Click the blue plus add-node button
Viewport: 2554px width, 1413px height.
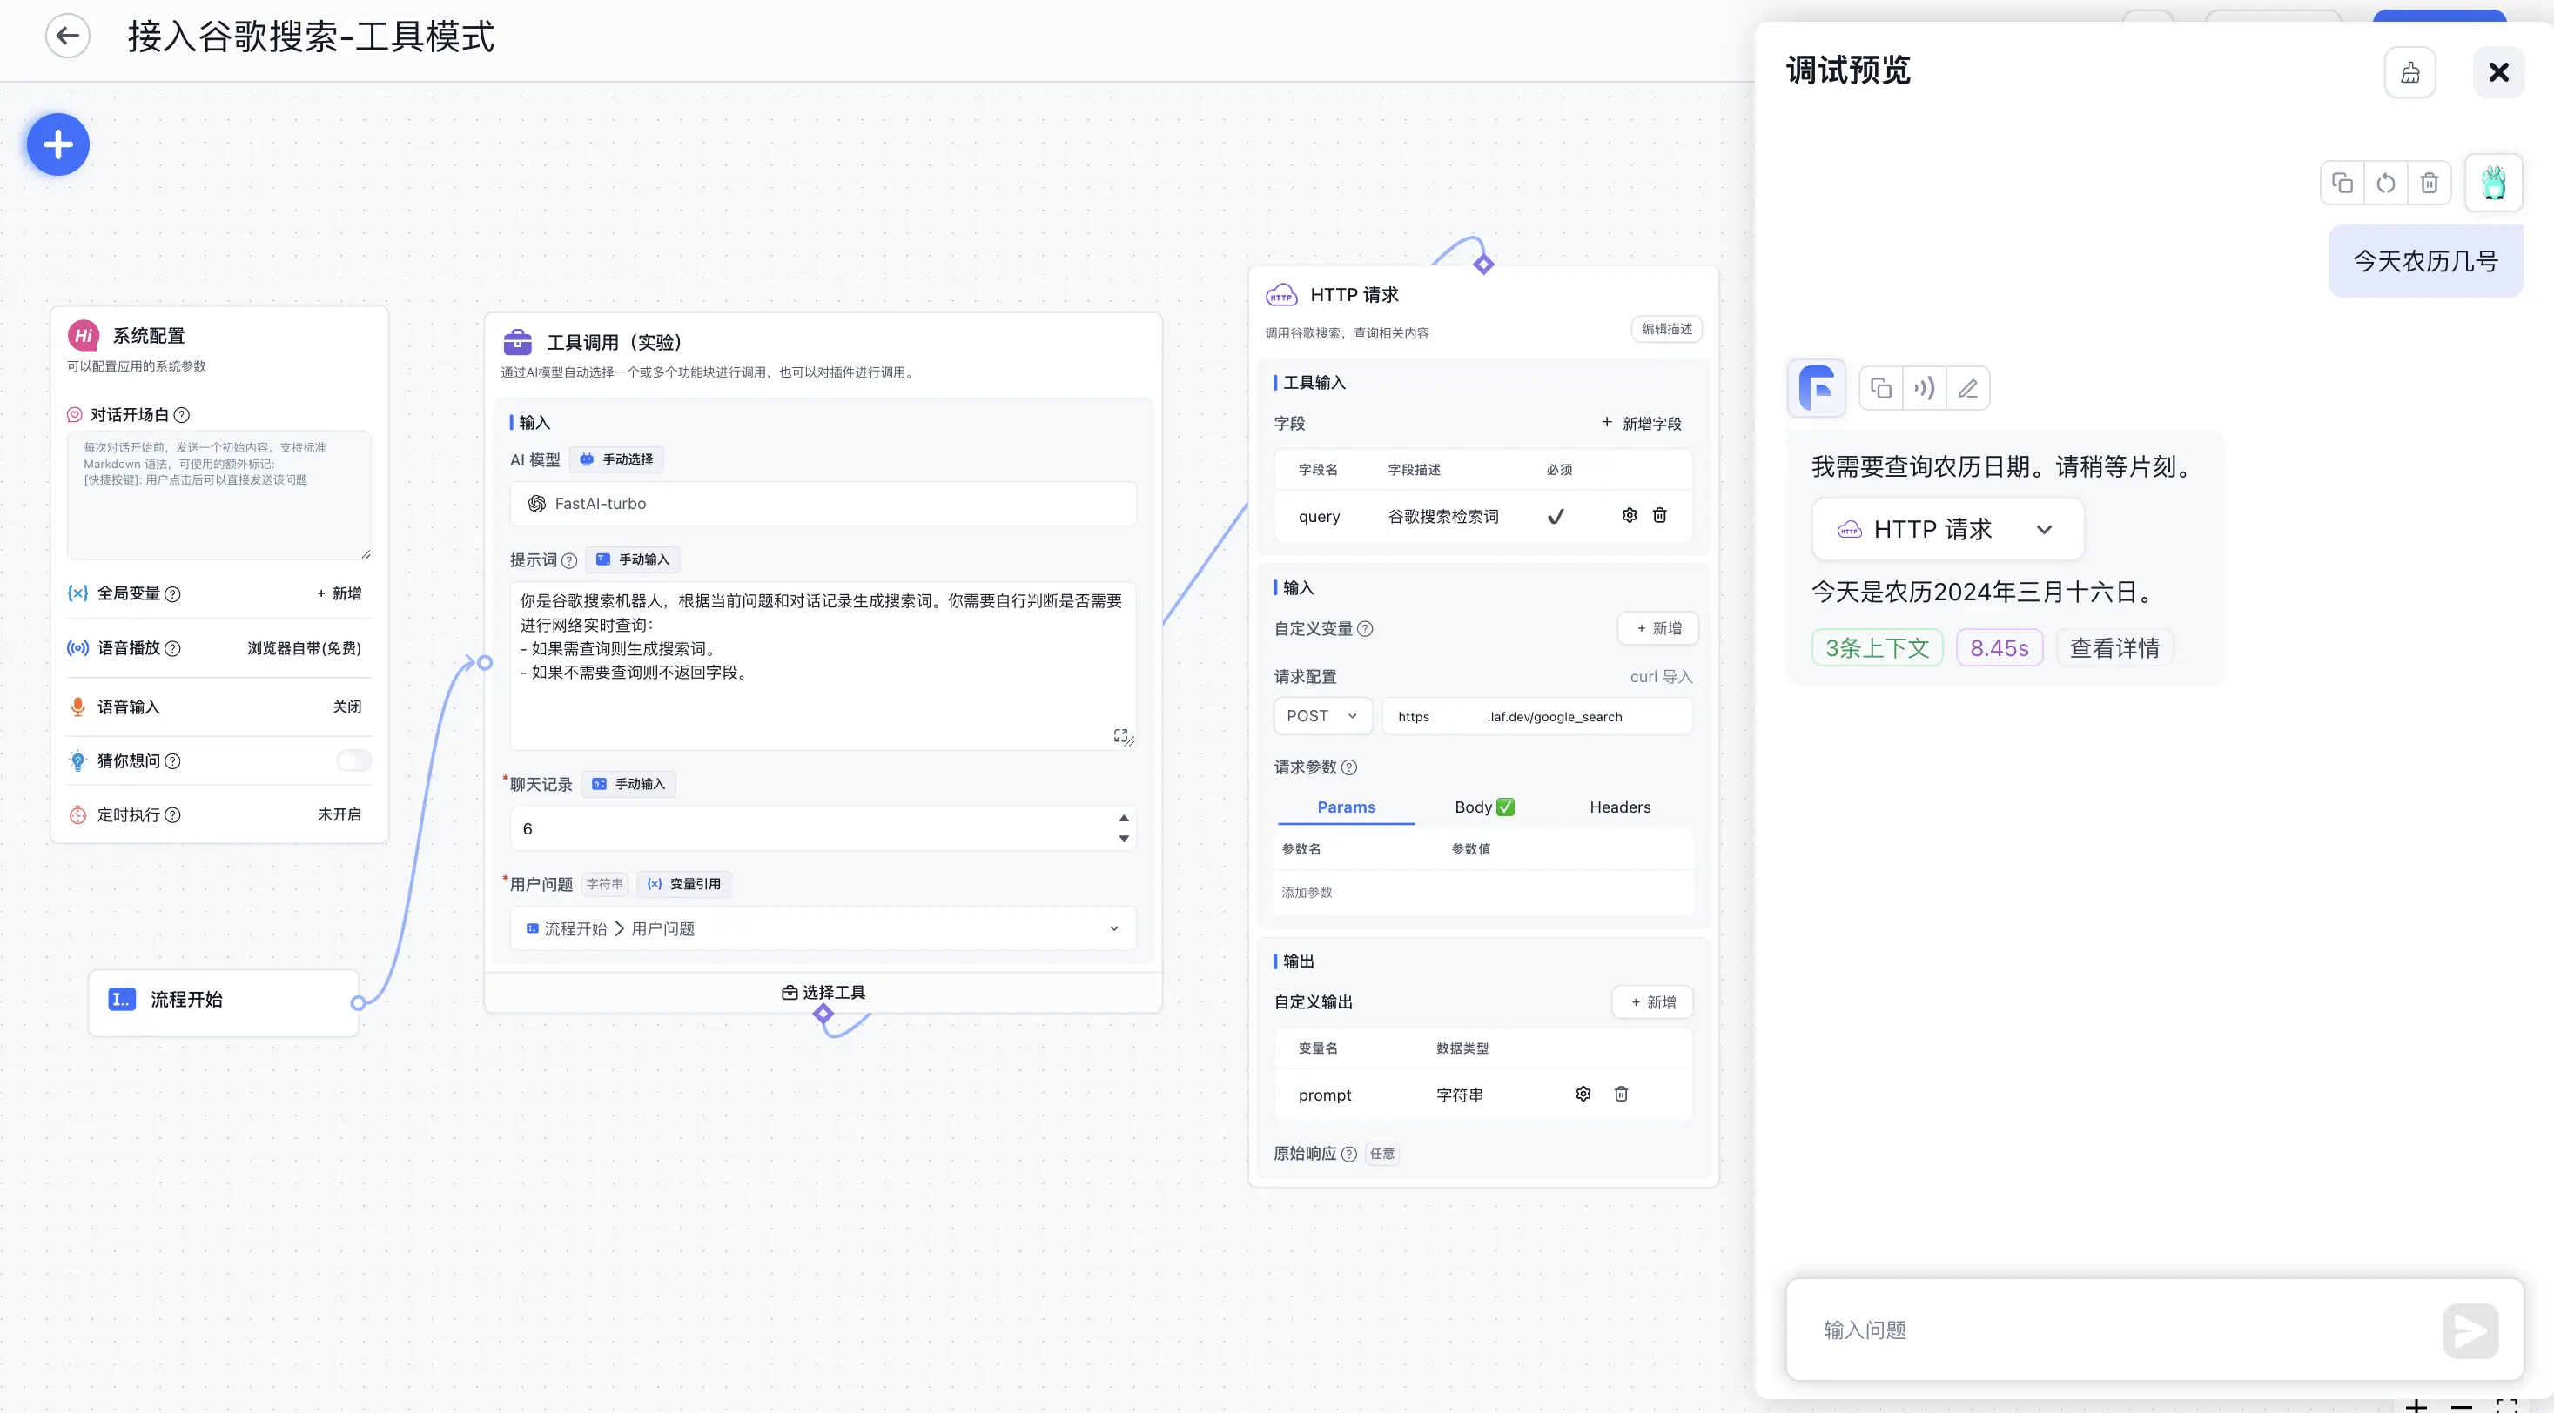click(57, 144)
